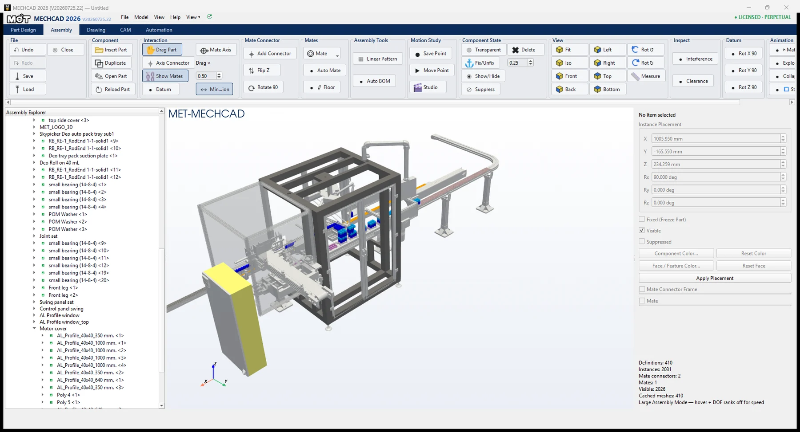Viewport: 800px width, 432px height.
Task: Expand Control panel swing node
Action: pos(34,309)
